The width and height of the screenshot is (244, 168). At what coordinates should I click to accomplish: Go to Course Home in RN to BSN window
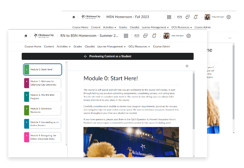click(x=33, y=47)
